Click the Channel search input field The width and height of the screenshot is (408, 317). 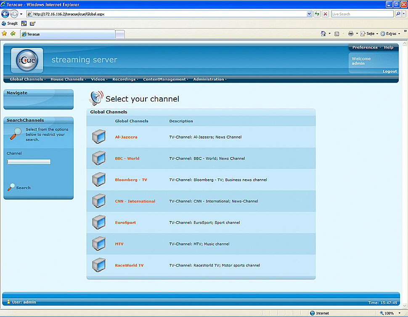tap(29, 162)
